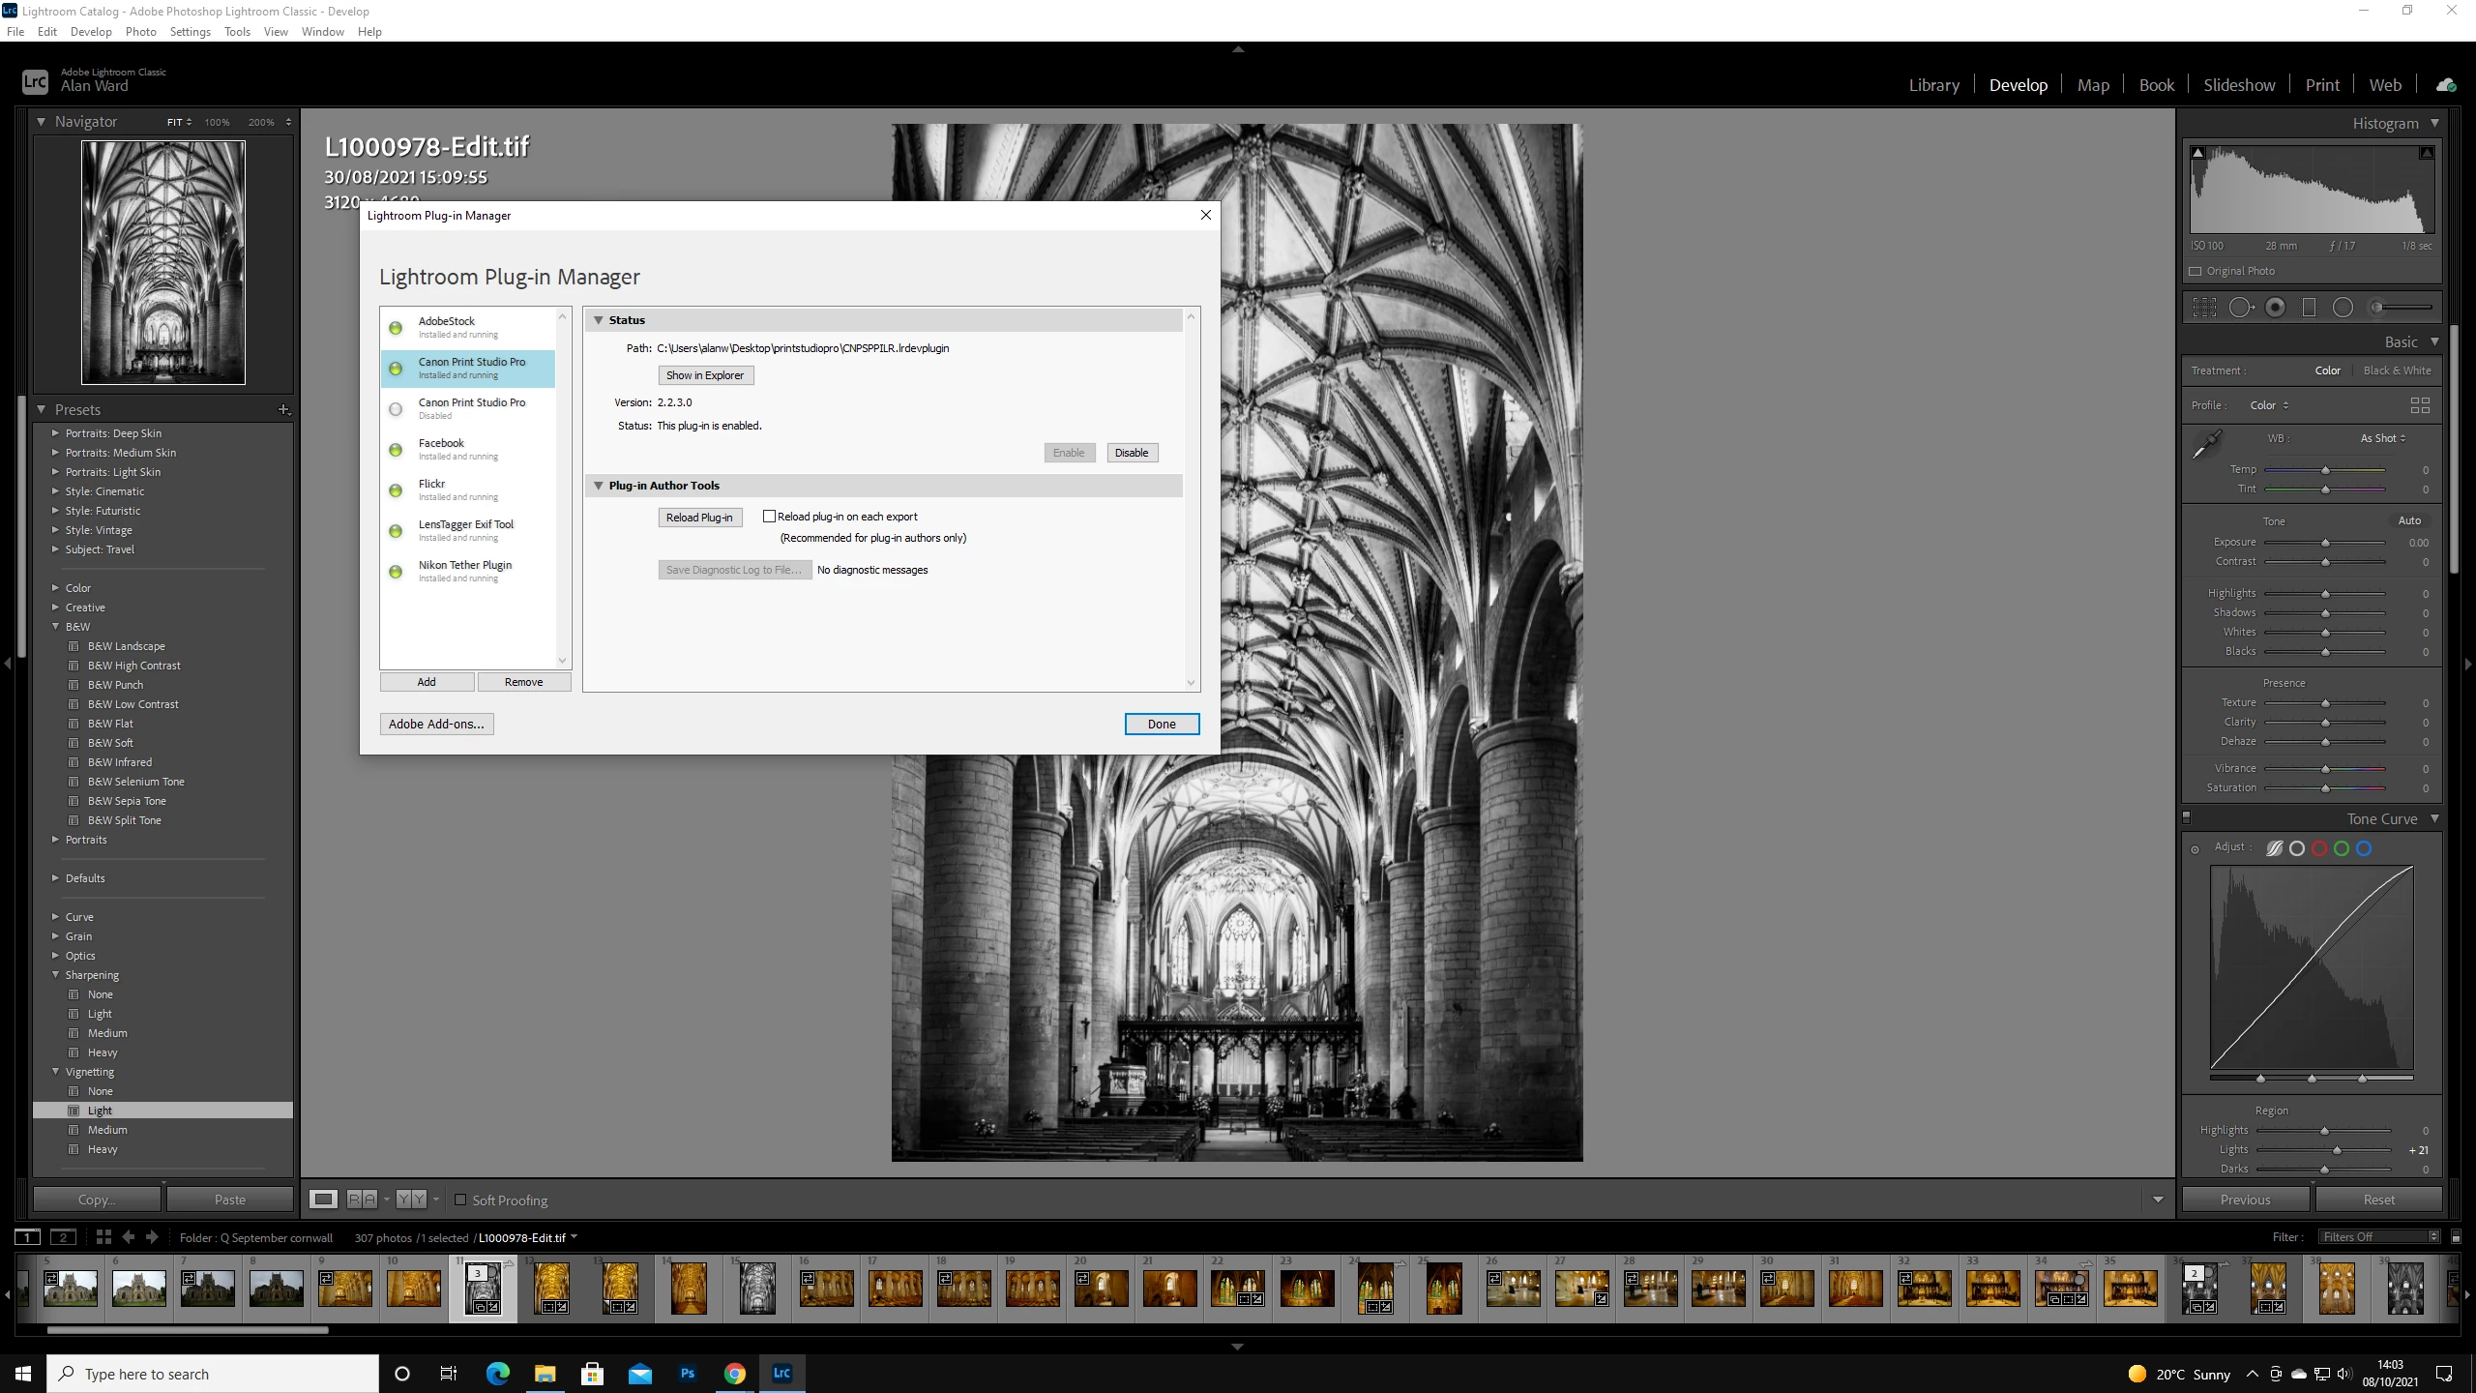Check Reload plug-in on each export
The height and width of the screenshot is (1393, 2476).
coord(770,517)
